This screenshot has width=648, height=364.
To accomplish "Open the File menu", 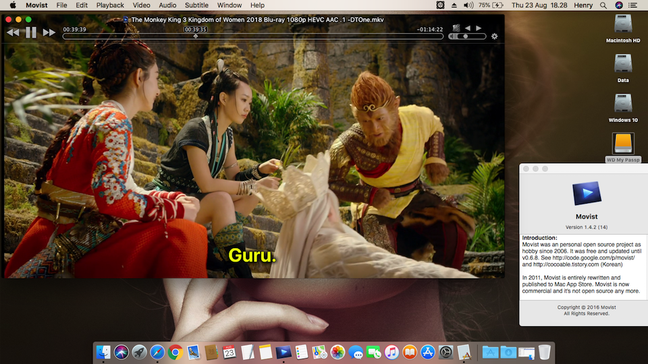I will click(61, 5).
